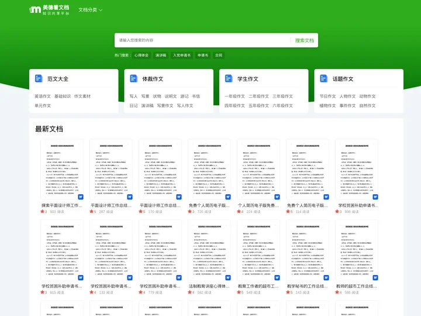This screenshot has width=421, height=316.
Task: Click star rating icon under 教学秘书的工作总结
Action: point(288,292)
